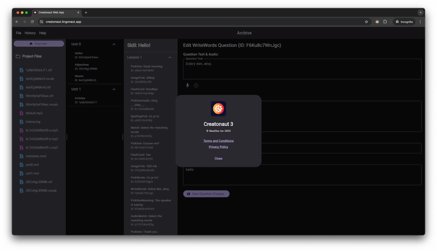Click the file icon beside 6eUCjyMdkoV.vocab
The height and width of the screenshot is (251, 437).
22,79
